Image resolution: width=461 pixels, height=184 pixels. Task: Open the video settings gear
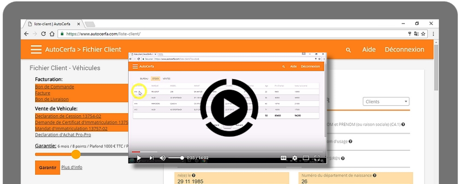coord(294,158)
